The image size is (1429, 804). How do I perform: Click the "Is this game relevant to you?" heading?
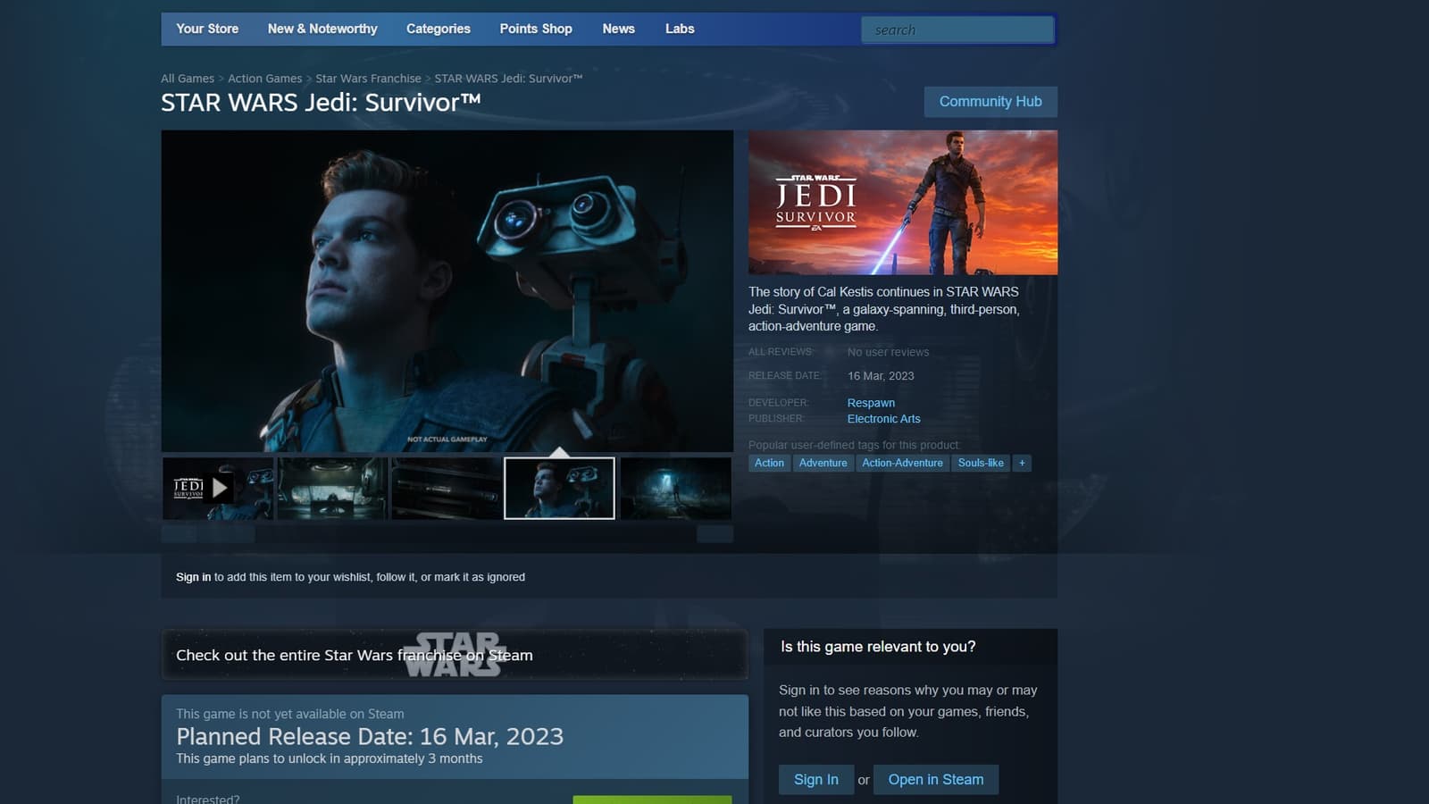click(878, 647)
